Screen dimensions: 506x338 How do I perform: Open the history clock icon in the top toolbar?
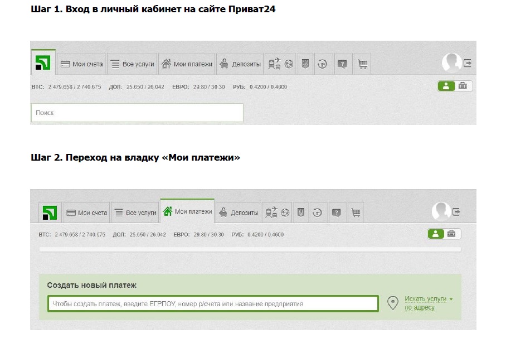pos(322,64)
